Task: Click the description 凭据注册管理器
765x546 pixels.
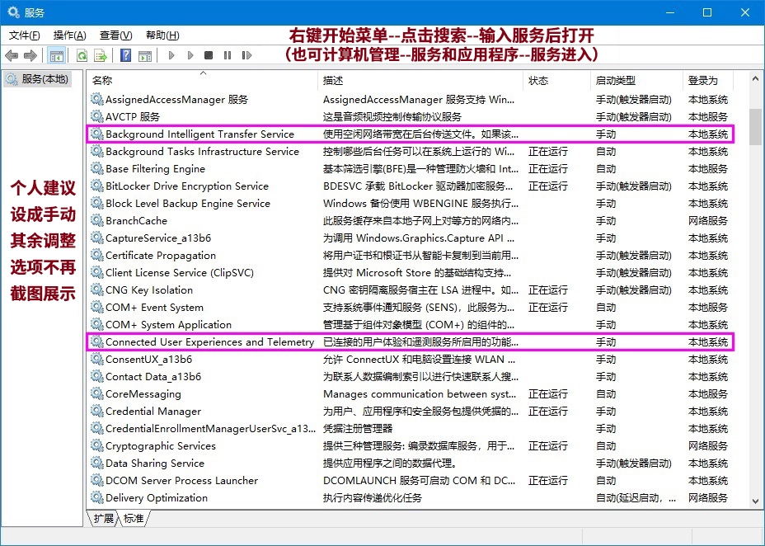Action: pyautogui.click(x=358, y=428)
